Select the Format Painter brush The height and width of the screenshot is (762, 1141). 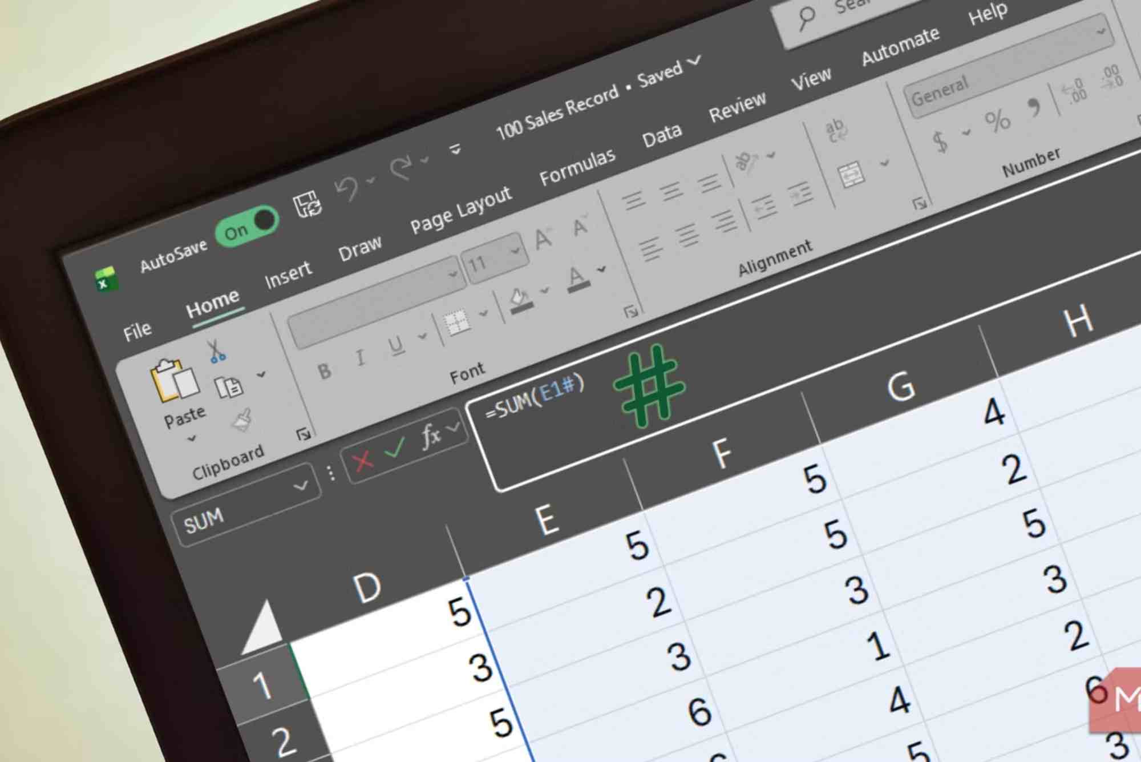242,420
